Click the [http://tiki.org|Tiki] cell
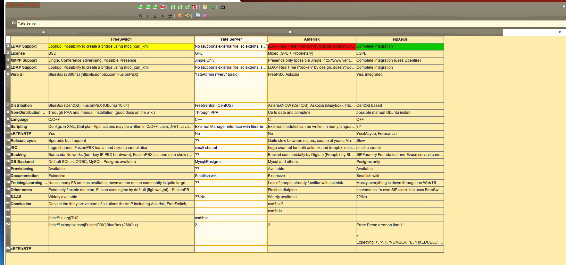This screenshot has width=566, height=265. (121, 218)
